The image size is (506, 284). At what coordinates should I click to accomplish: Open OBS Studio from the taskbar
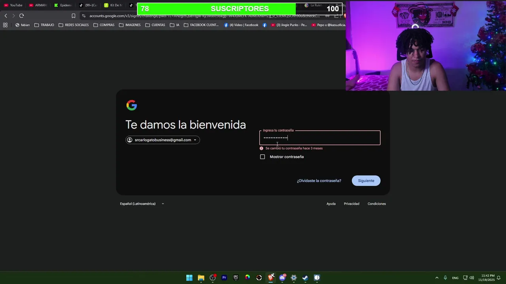point(213,278)
